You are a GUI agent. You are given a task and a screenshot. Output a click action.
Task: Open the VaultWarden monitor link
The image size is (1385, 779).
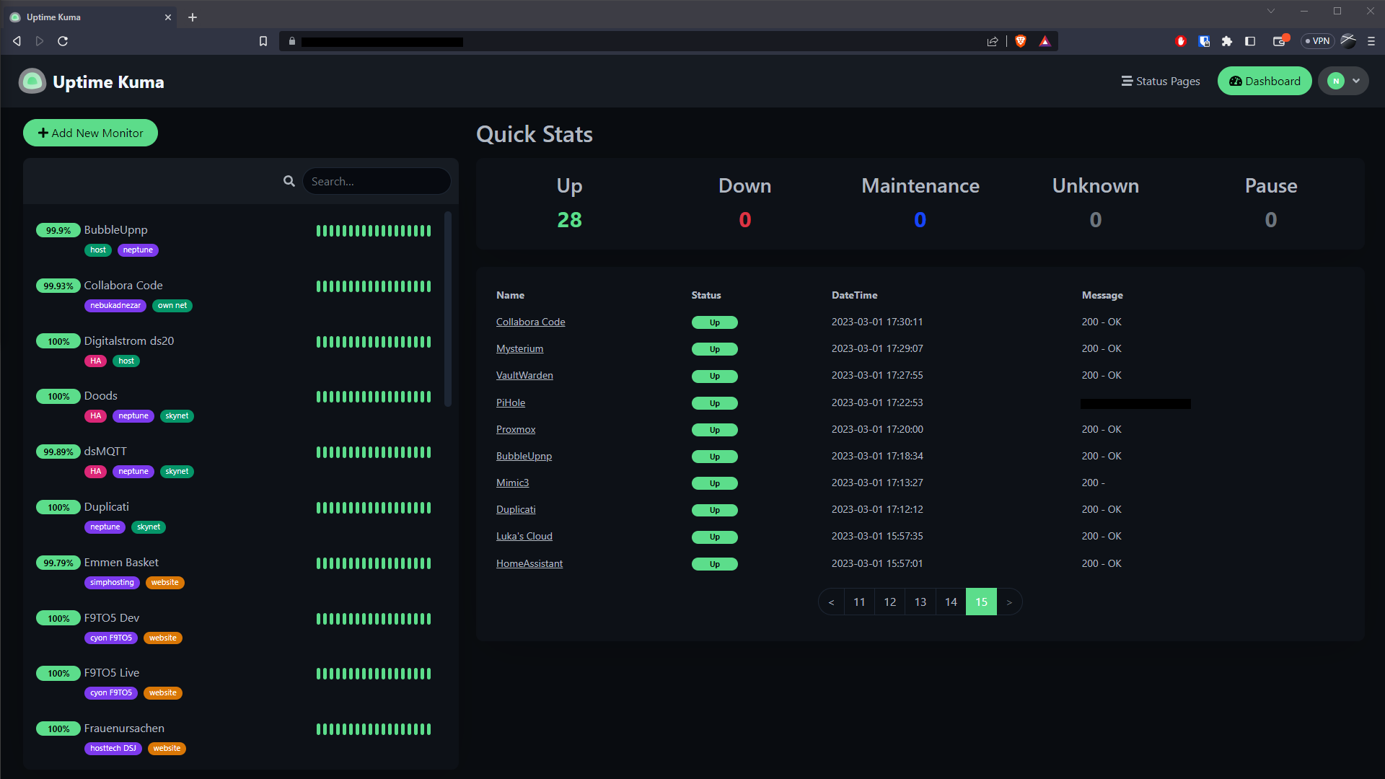pyautogui.click(x=524, y=375)
